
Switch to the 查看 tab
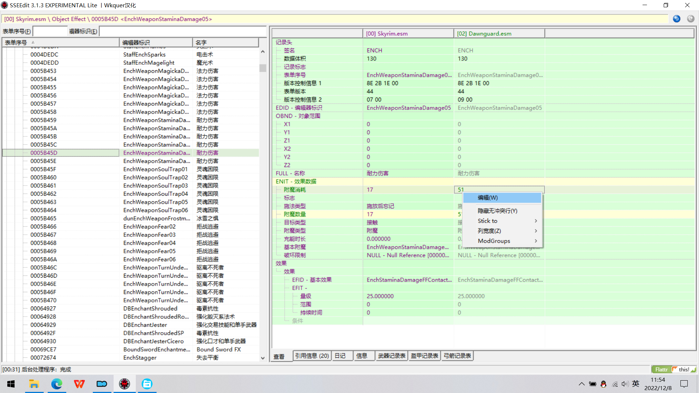pos(281,356)
